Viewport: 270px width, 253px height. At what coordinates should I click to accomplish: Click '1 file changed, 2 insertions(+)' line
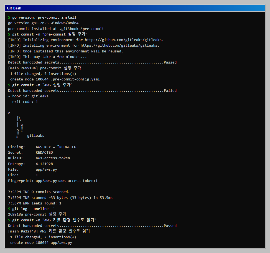[43, 237]
